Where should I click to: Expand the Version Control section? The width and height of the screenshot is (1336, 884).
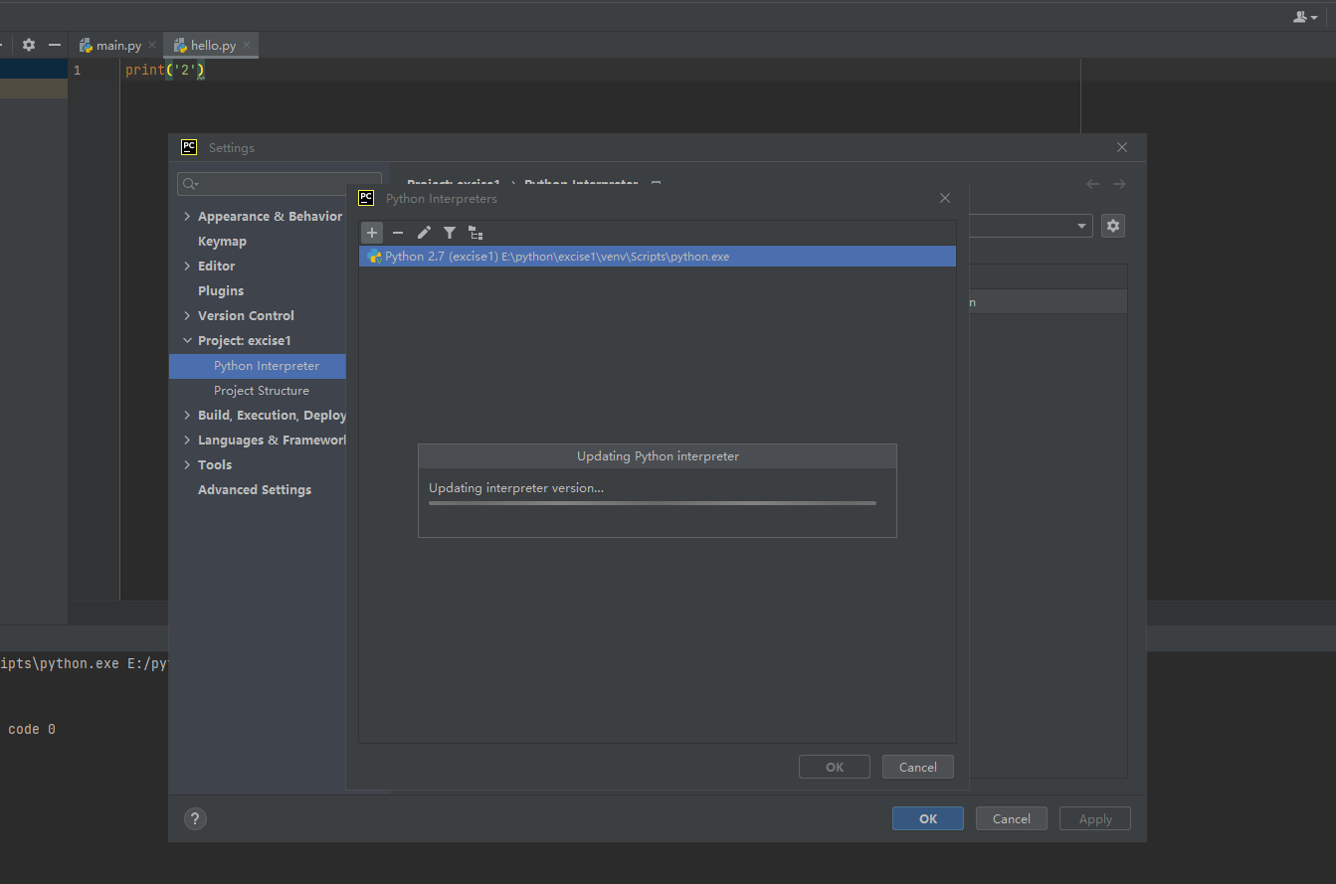tap(188, 316)
